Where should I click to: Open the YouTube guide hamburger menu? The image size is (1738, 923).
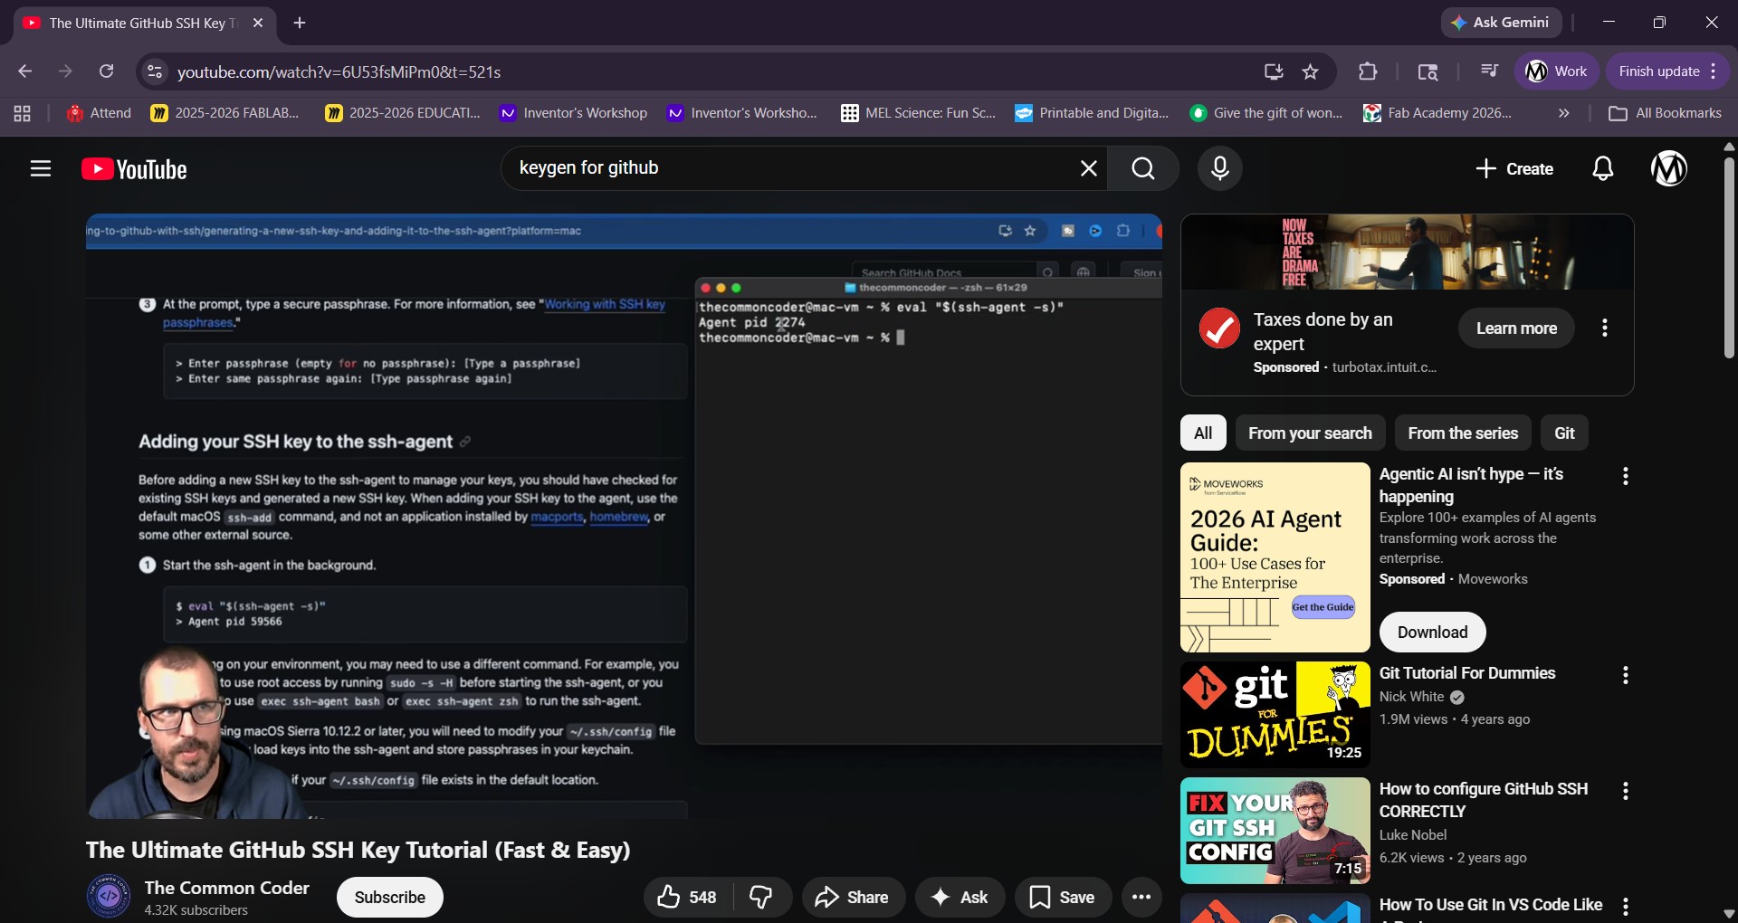pos(41,168)
